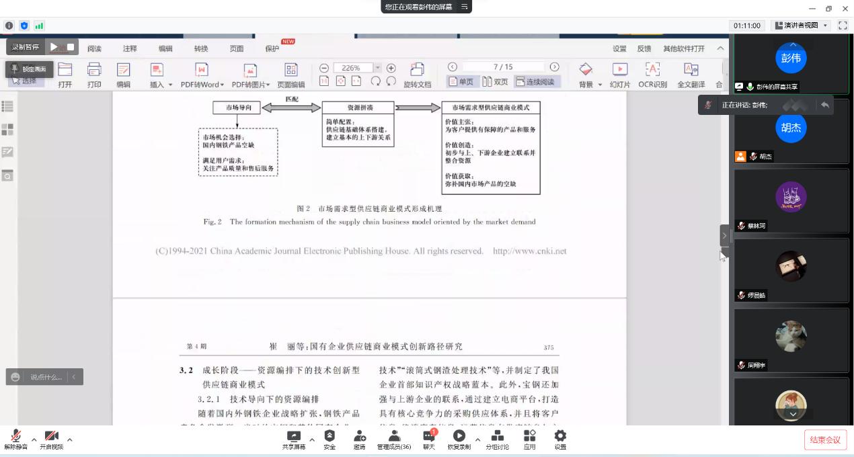Viewport: 854px width, 457px height.
Task: Click the Rotate Document (旋转文档) icon
Action: [x=417, y=70]
